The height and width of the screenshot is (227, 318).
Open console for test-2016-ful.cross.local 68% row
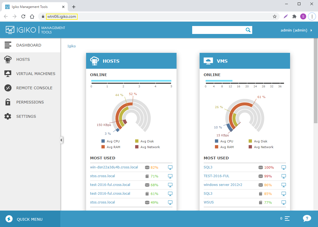coord(170,185)
